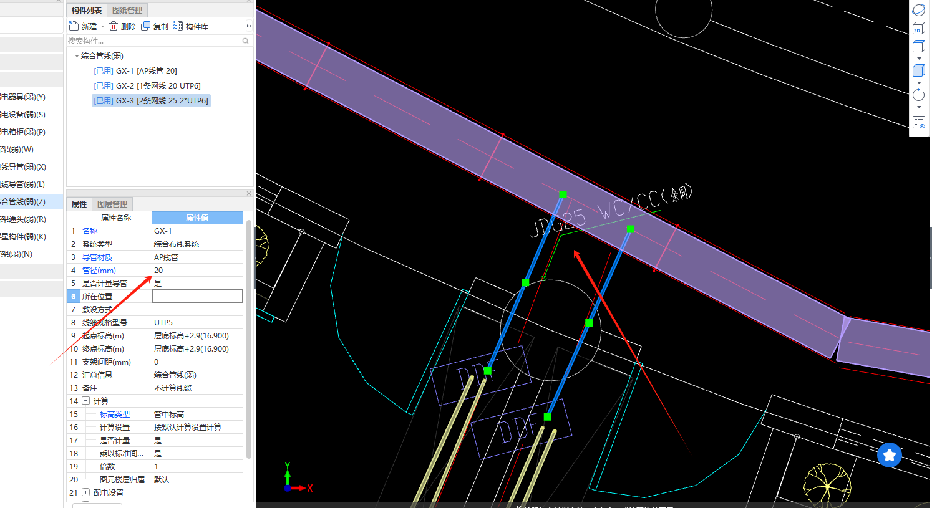The height and width of the screenshot is (508, 932).
Task: Open rotate view dropdown arrow
Action: [x=919, y=107]
